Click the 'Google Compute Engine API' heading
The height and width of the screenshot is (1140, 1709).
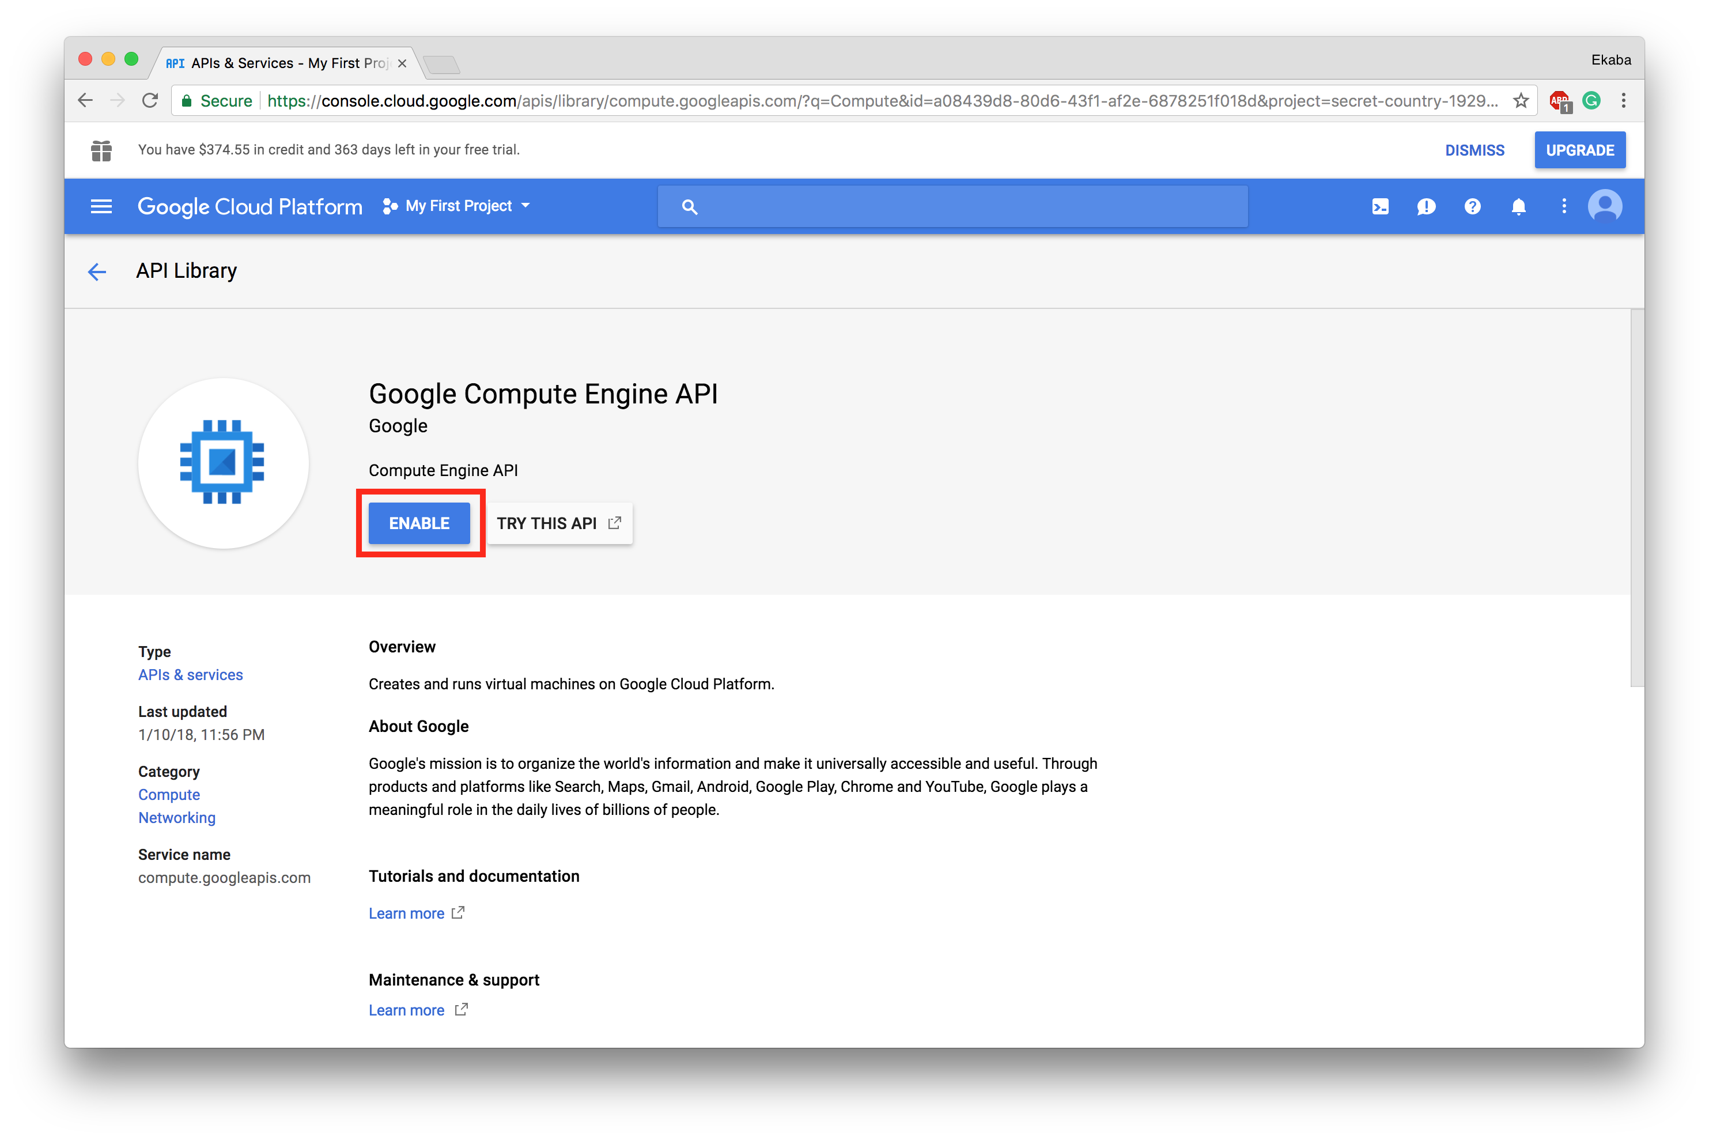[543, 393]
